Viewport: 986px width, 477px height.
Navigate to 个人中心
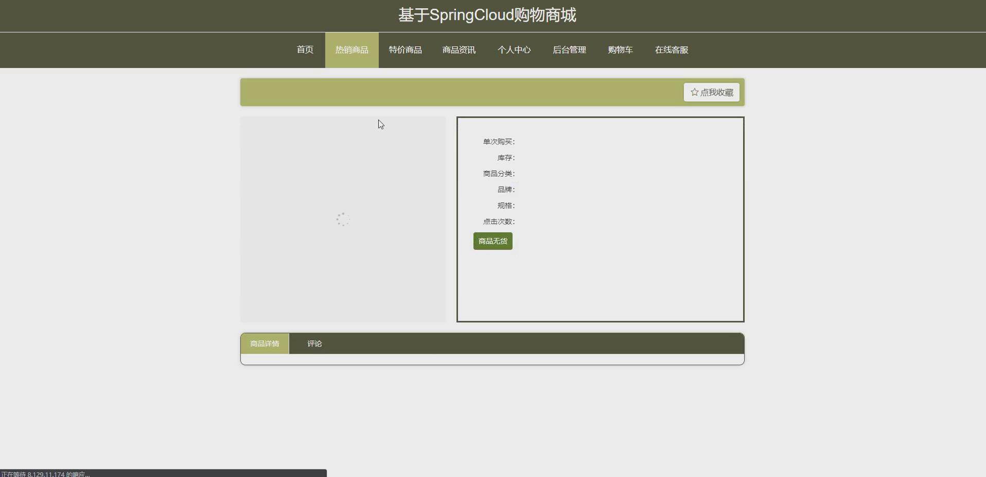tap(514, 50)
